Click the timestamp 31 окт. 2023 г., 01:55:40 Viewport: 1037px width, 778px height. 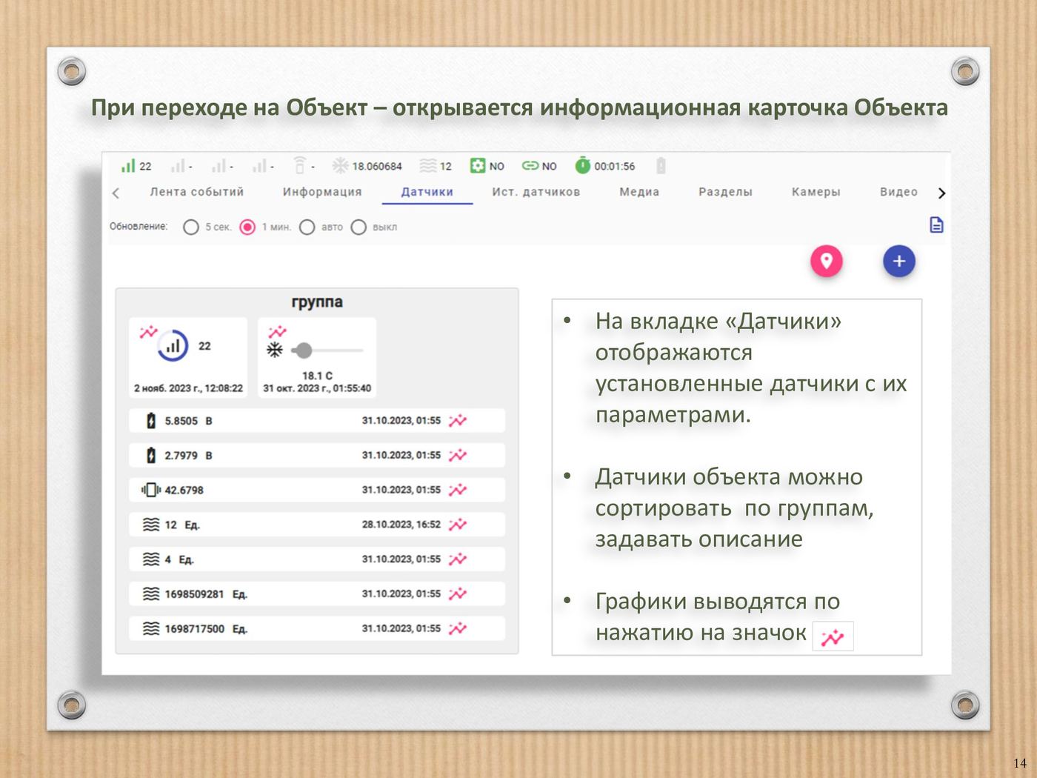(x=317, y=388)
